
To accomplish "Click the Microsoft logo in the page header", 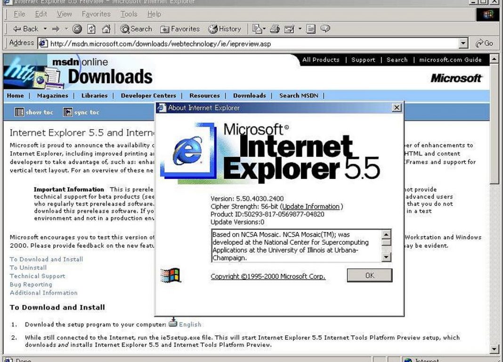I will click(x=456, y=78).
